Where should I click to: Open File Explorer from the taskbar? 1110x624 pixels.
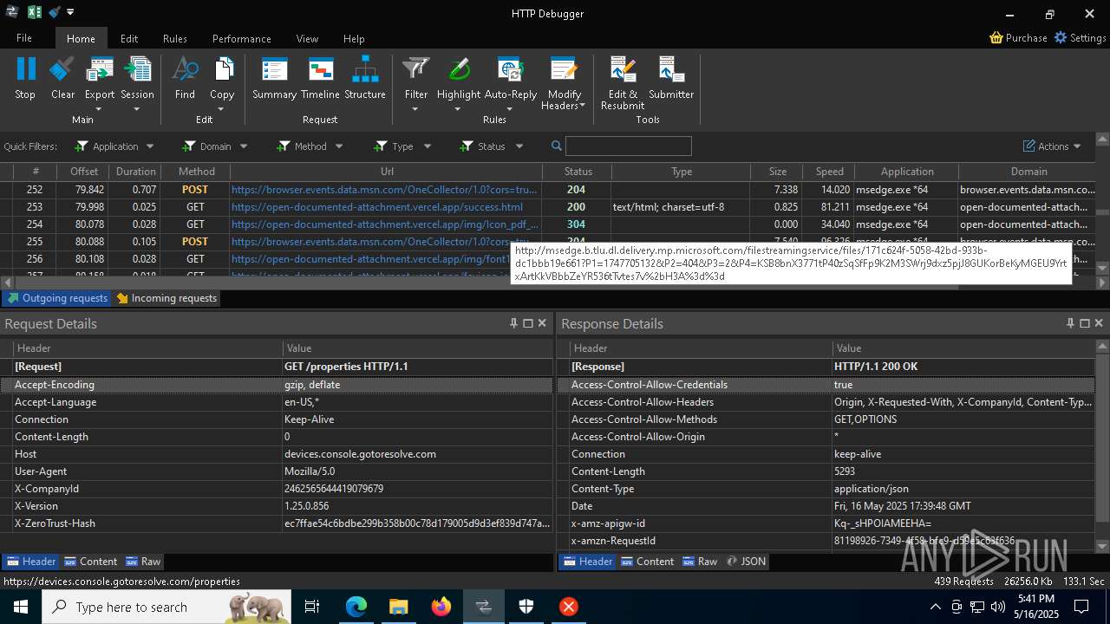pyautogui.click(x=399, y=607)
